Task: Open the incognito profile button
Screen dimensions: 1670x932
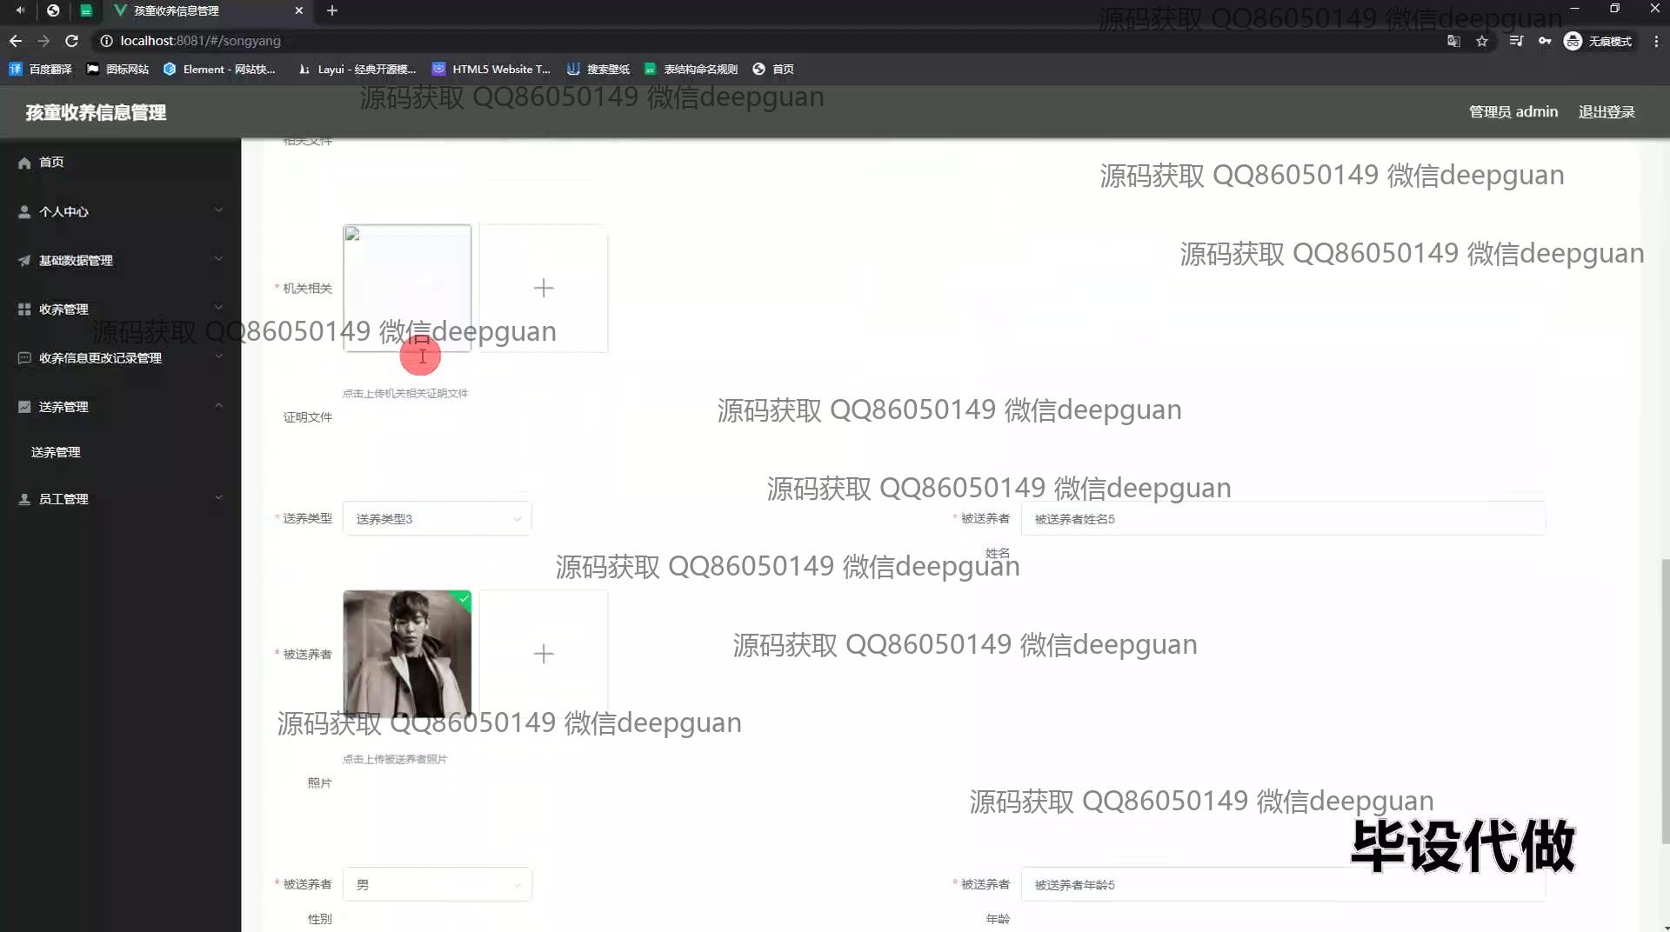Action: [x=1598, y=41]
